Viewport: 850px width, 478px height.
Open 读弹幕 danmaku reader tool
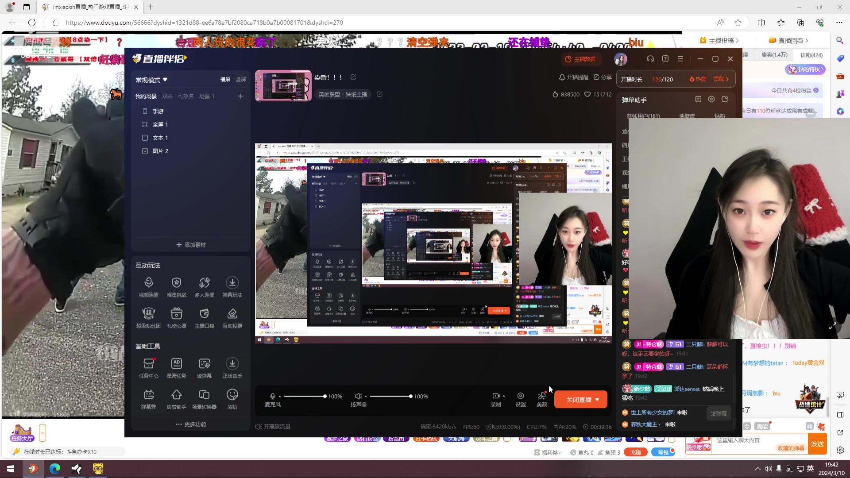click(204, 364)
